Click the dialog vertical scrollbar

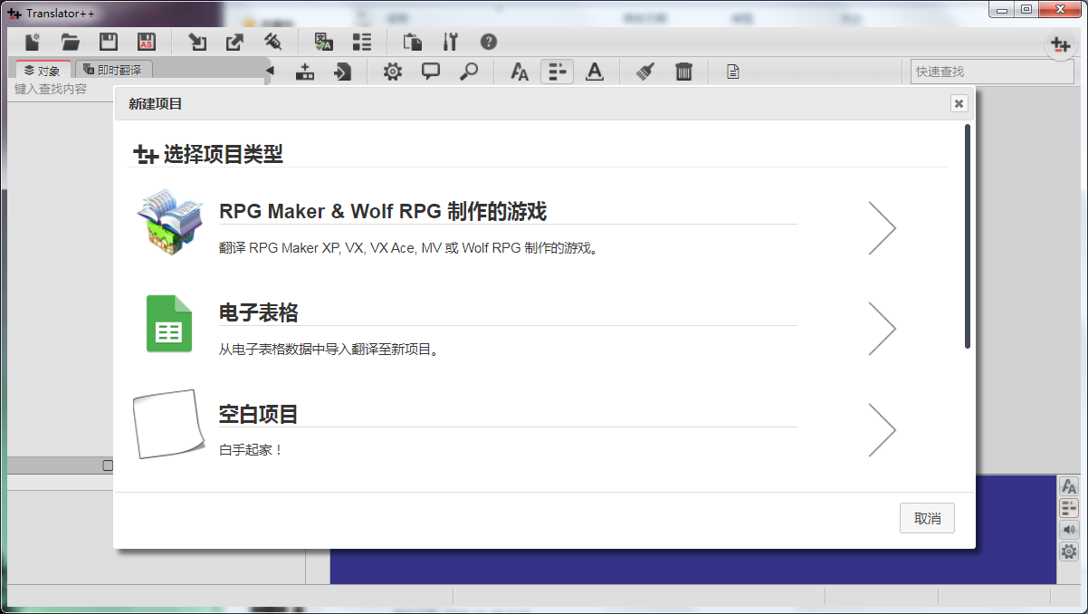968,235
